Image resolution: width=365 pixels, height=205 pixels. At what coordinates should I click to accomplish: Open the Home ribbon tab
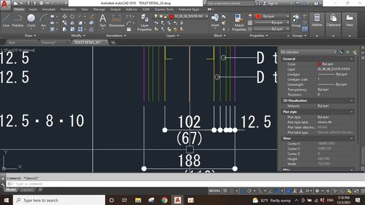[x=19, y=9]
